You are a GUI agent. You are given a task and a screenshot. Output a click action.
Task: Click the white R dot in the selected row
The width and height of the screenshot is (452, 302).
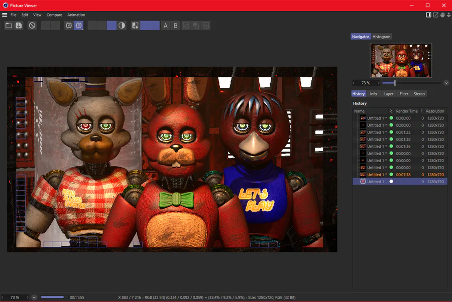click(391, 182)
